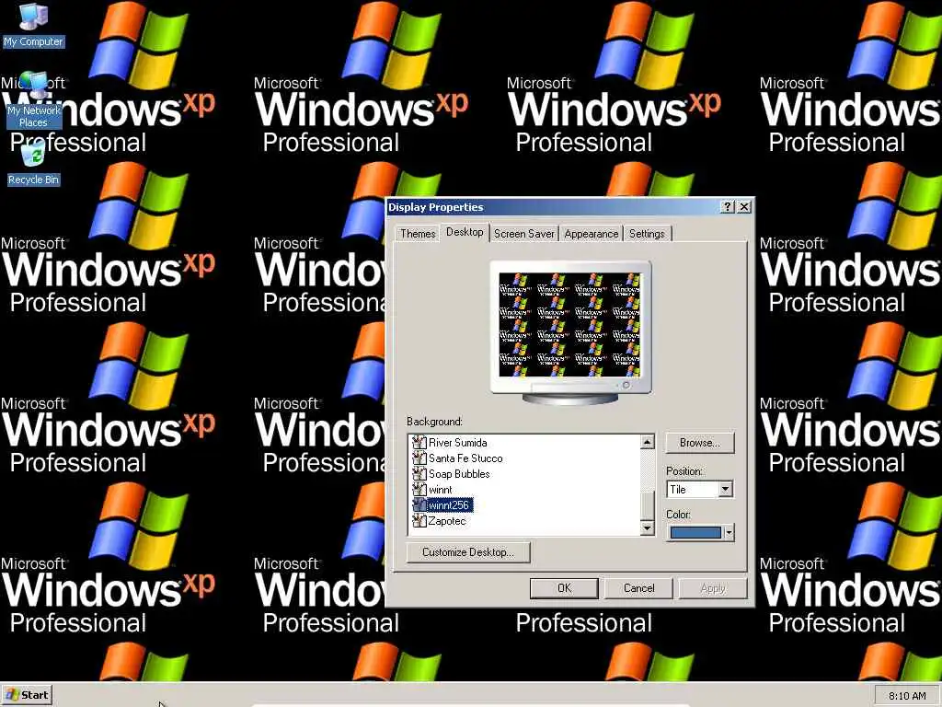
Task: Confirm with the OK button
Action: click(x=564, y=588)
